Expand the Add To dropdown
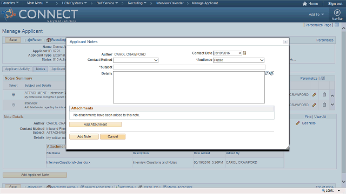Viewport: 346px width, 194px height. (x=316, y=15)
